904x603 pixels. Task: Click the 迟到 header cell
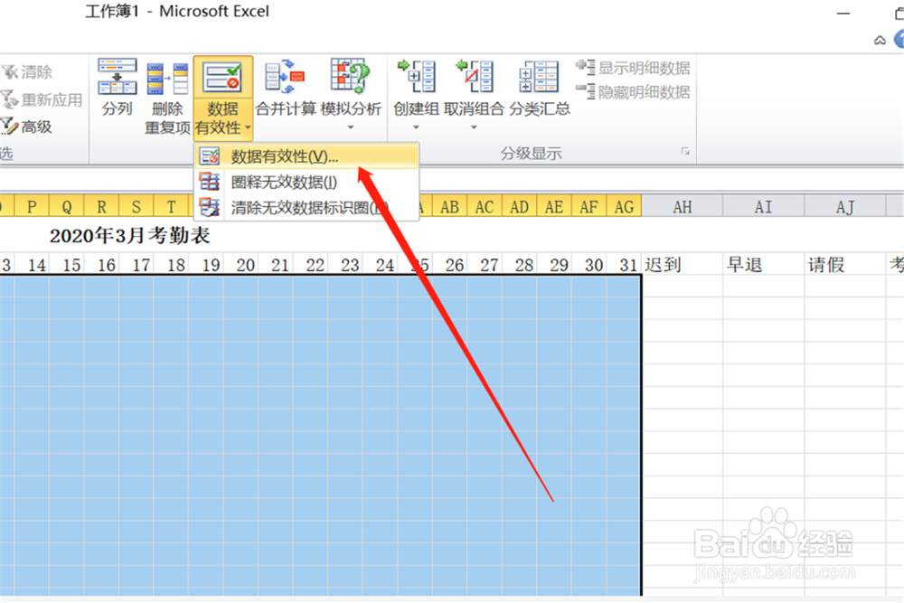click(682, 265)
